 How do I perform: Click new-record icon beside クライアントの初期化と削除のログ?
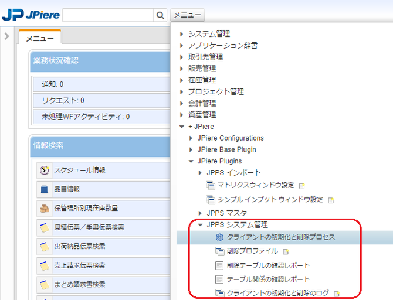click(x=337, y=293)
